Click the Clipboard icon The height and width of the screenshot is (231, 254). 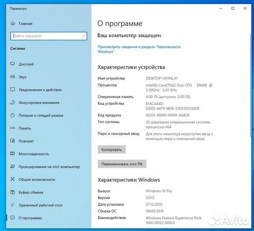click(x=12, y=192)
